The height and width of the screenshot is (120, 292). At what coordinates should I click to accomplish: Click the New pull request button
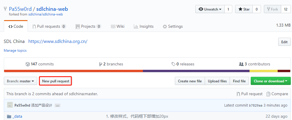click(56, 81)
